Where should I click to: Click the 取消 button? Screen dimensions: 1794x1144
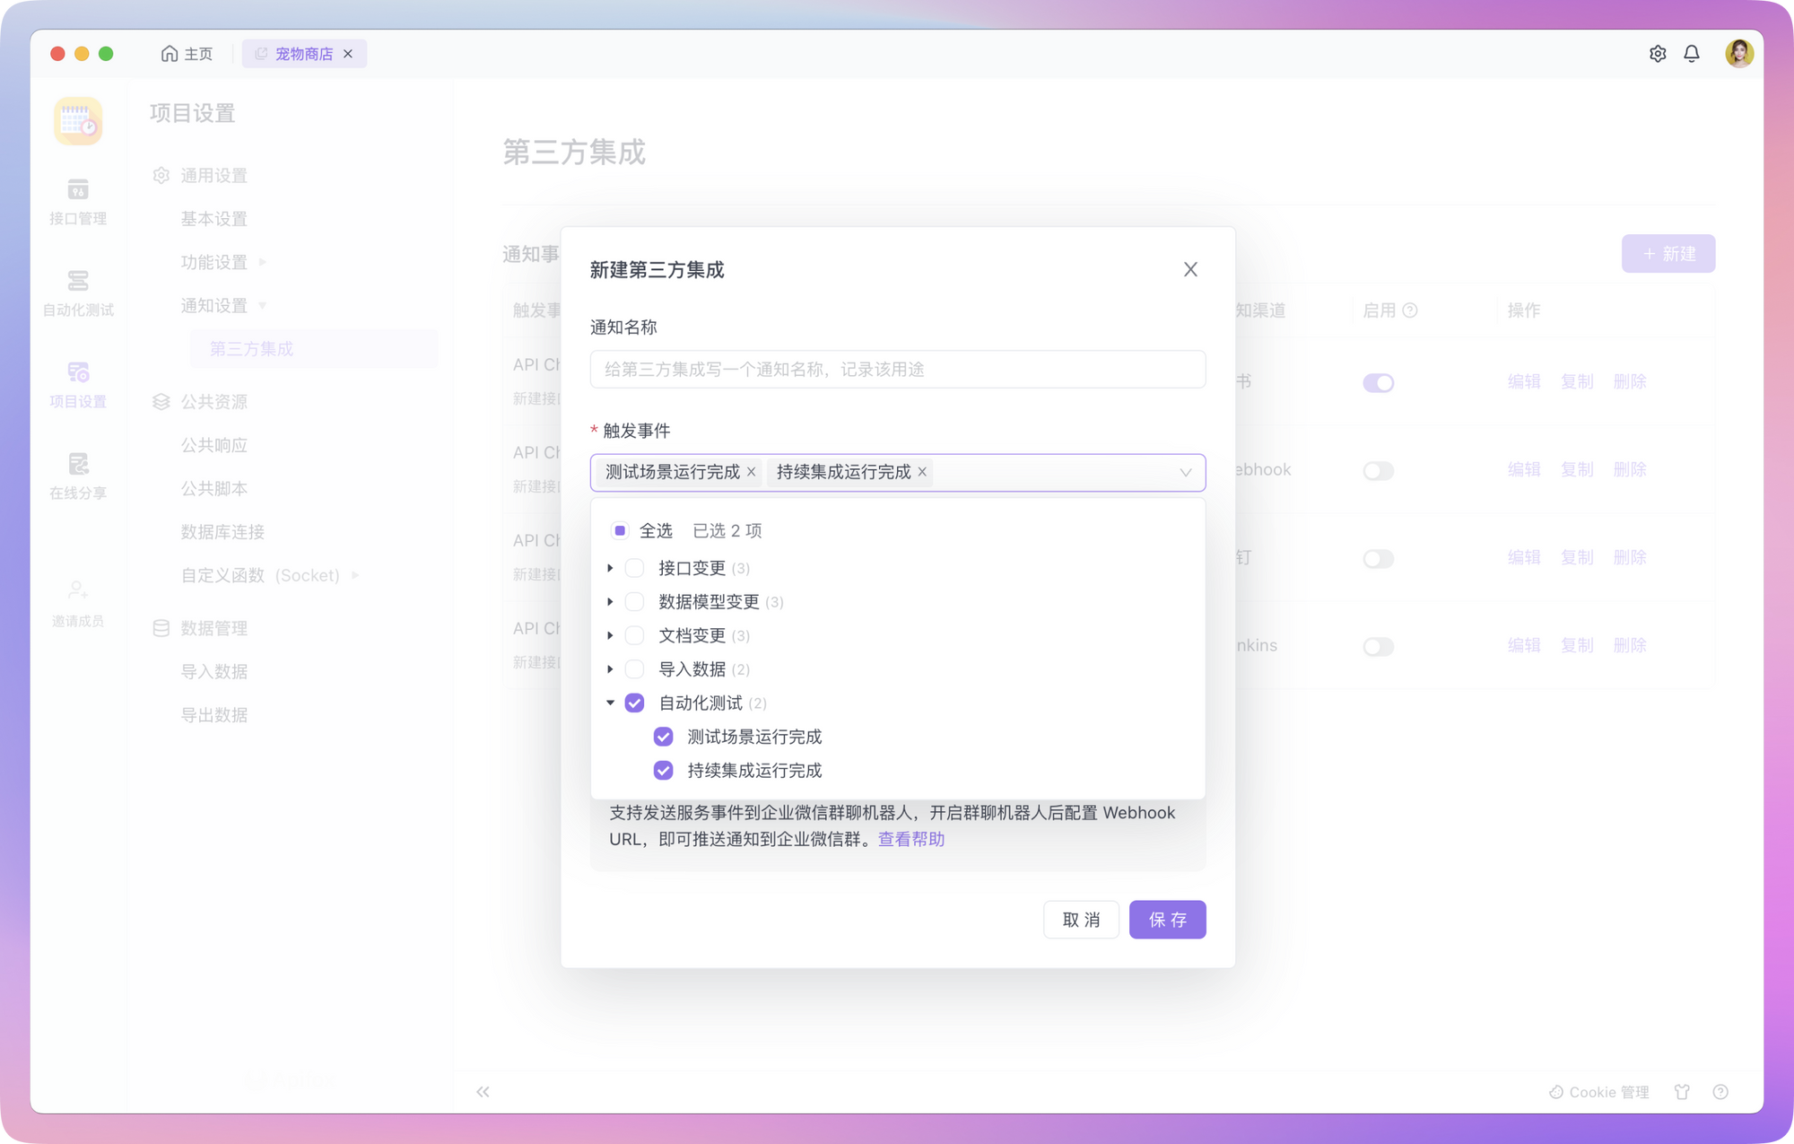pos(1081,920)
